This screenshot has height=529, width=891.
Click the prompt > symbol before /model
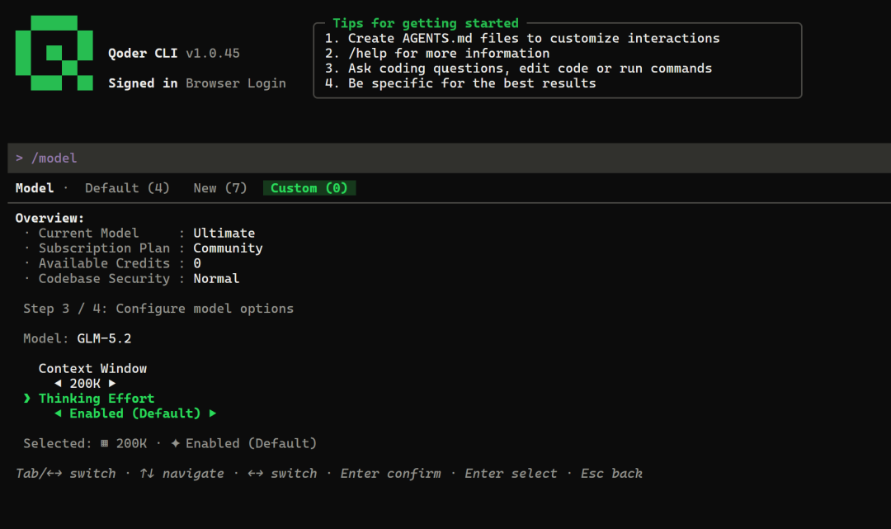[x=19, y=158]
